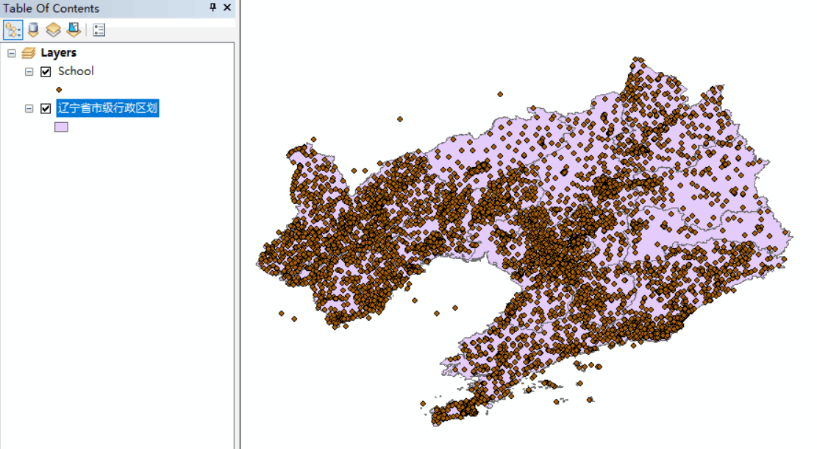Collapse the Layers data frame
Screen dimensions: 817x449
[12, 53]
